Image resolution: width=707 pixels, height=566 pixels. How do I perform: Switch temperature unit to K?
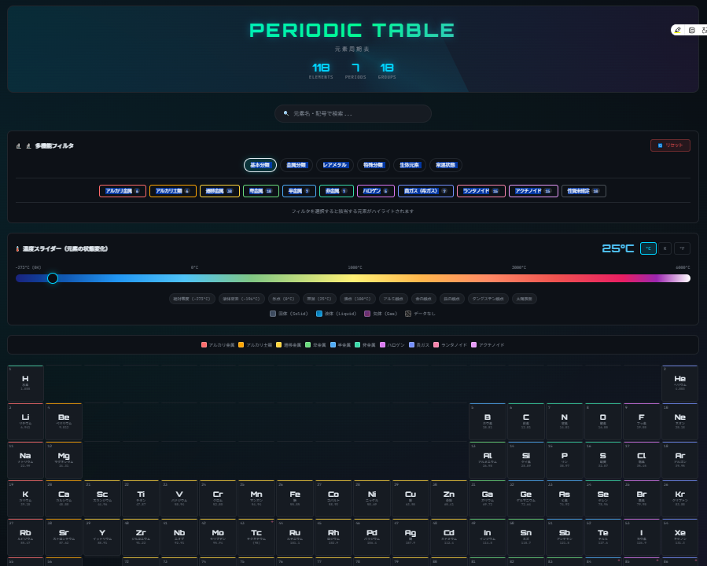pos(665,248)
